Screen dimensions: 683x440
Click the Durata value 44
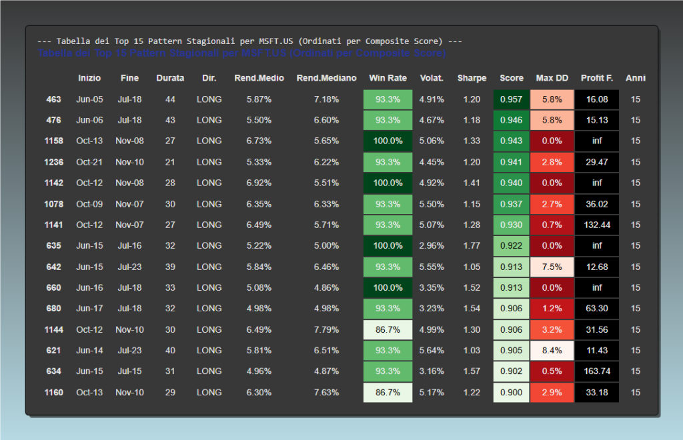(x=170, y=99)
